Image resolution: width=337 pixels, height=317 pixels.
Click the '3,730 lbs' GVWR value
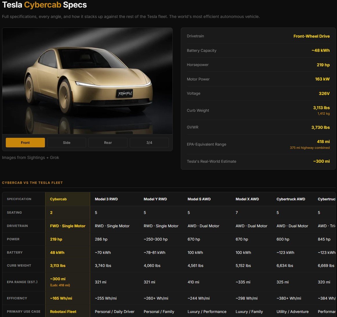pos(320,127)
